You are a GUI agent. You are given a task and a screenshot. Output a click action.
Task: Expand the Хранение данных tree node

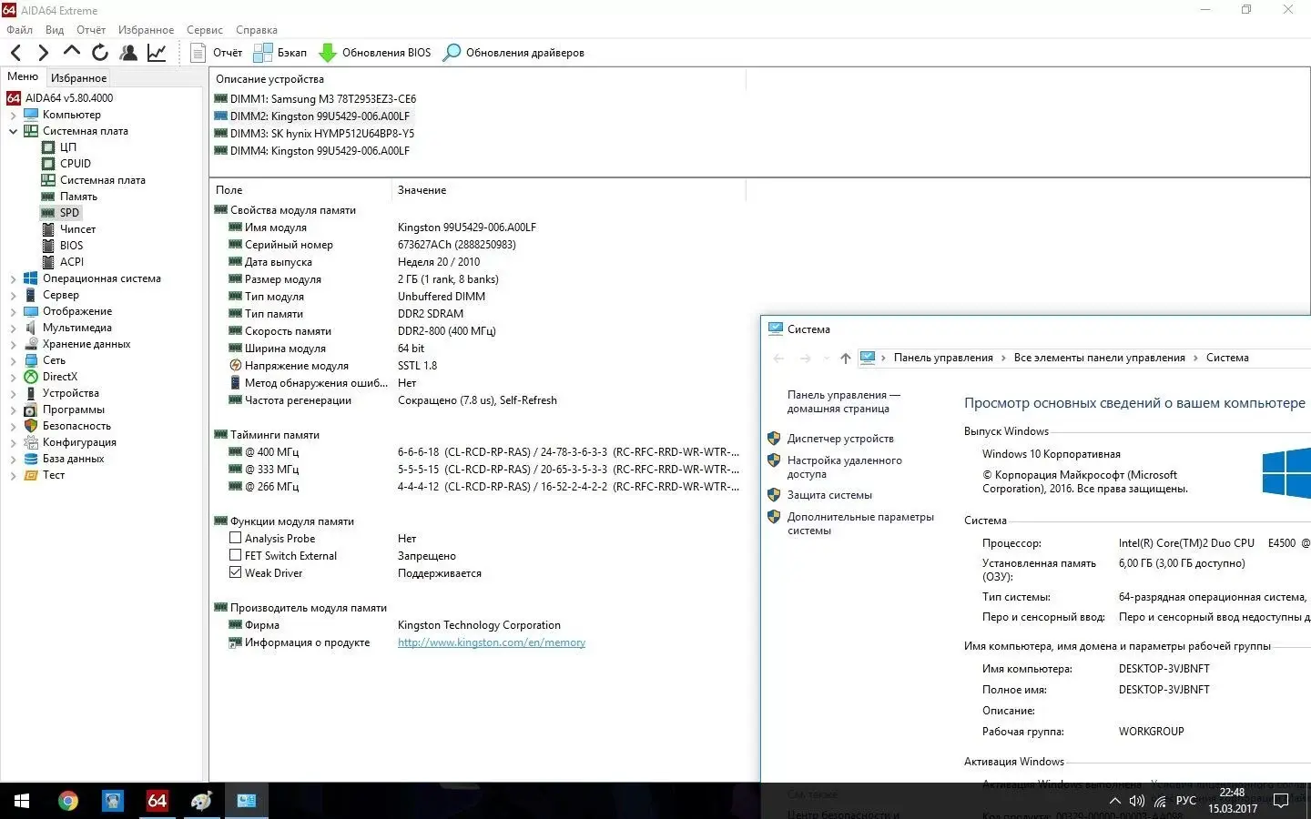pyautogui.click(x=13, y=344)
